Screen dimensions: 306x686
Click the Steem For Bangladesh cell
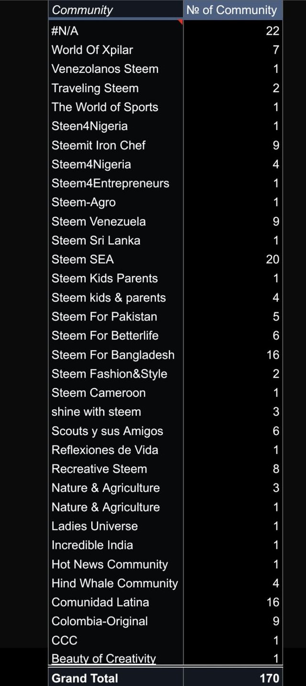tap(116, 355)
